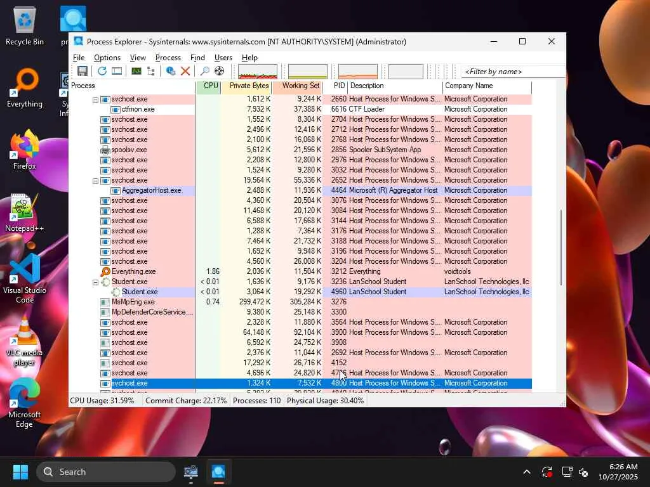Open the Options menu
650x487 pixels.
tap(107, 58)
